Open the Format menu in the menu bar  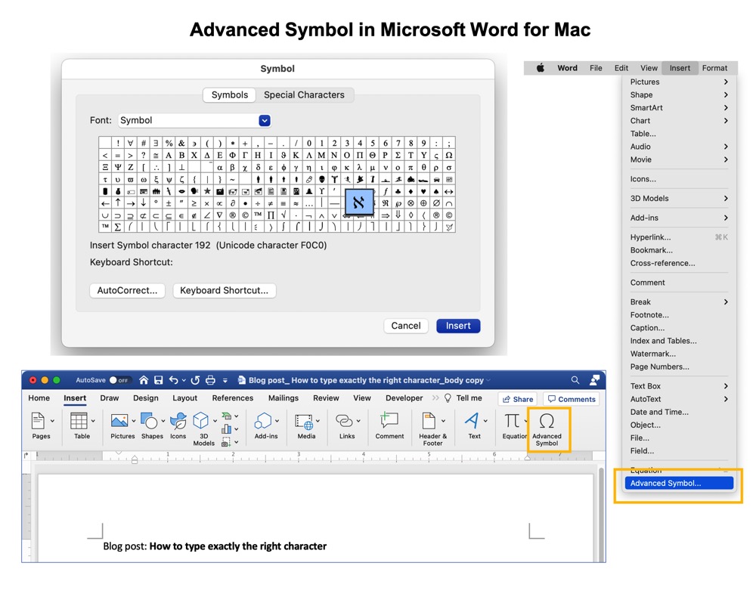(714, 68)
